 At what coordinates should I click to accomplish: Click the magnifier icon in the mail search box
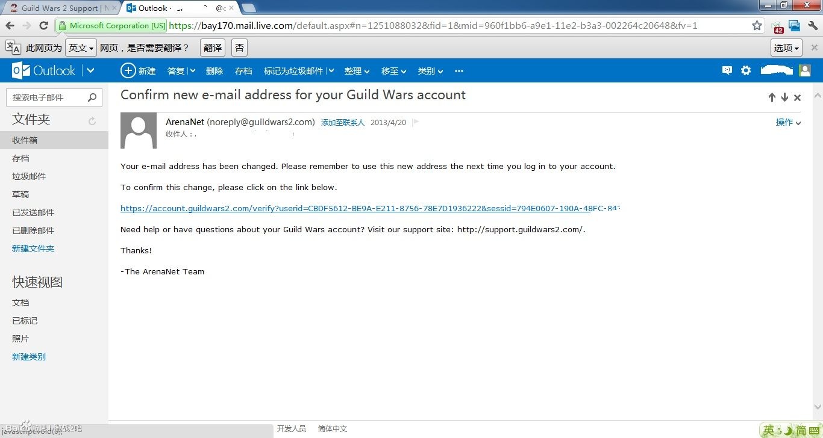tap(92, 97)
